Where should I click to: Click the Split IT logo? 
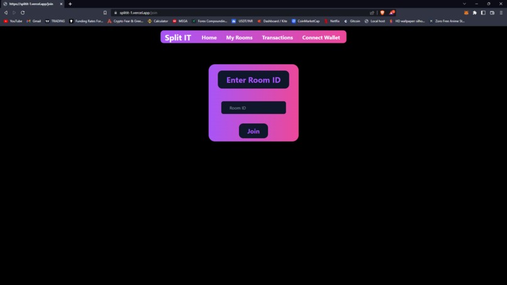pos(178,38)
